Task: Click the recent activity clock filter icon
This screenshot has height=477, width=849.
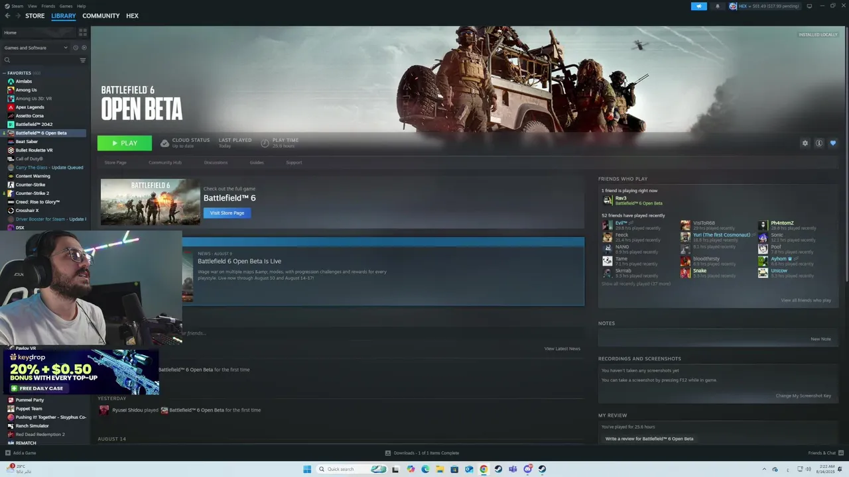Action: click(x=76, y=48)
